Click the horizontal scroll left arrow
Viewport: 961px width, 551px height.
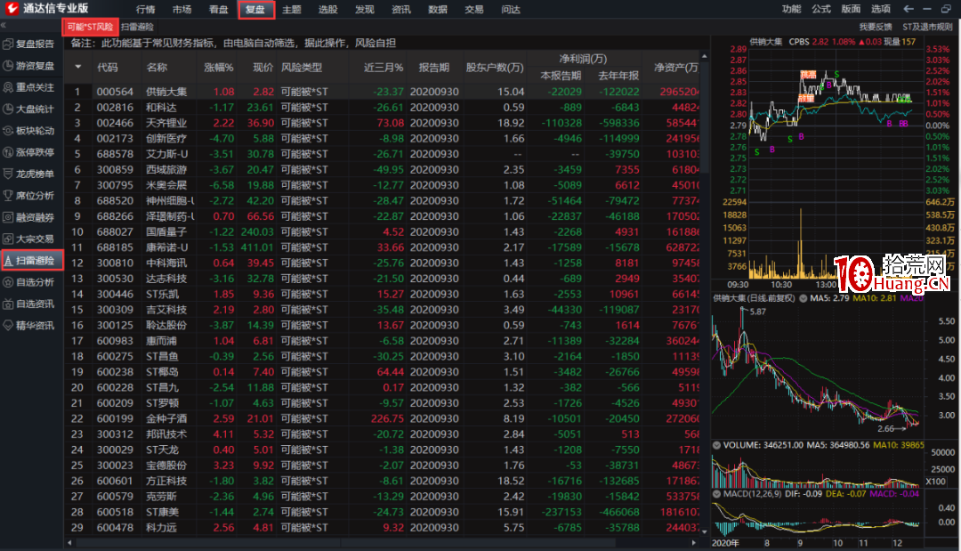tap(69, 542)
